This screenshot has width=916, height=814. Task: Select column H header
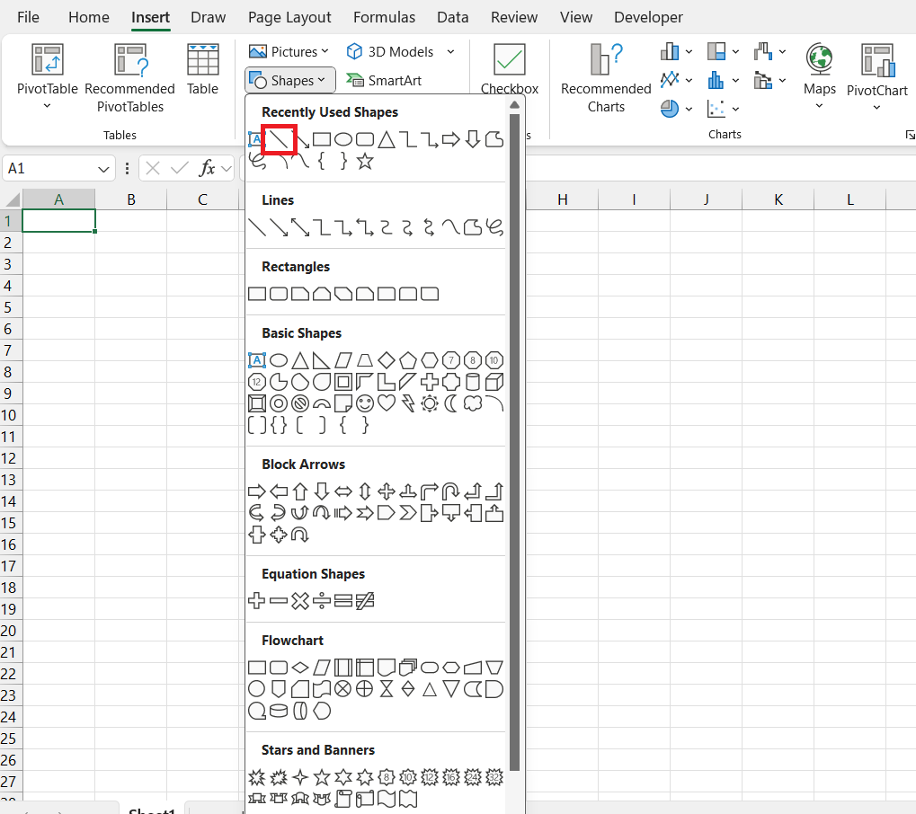[562, 199]
